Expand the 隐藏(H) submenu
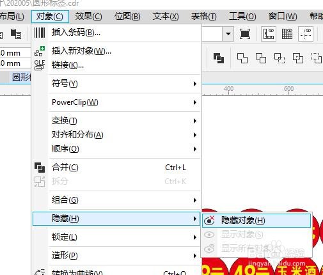 (116, 219)
